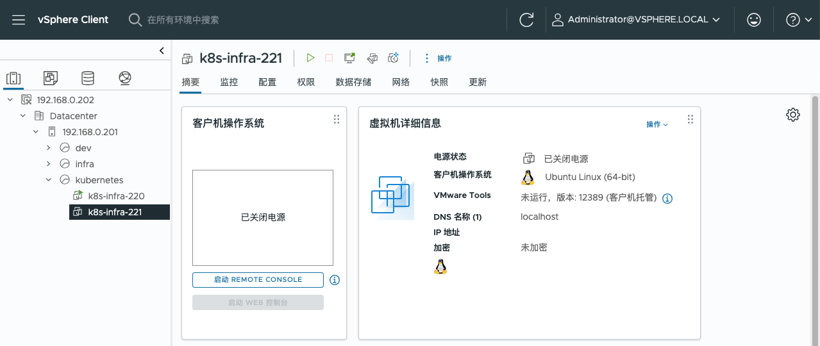Select Datacenter in the inventory tree

(74, 116)
